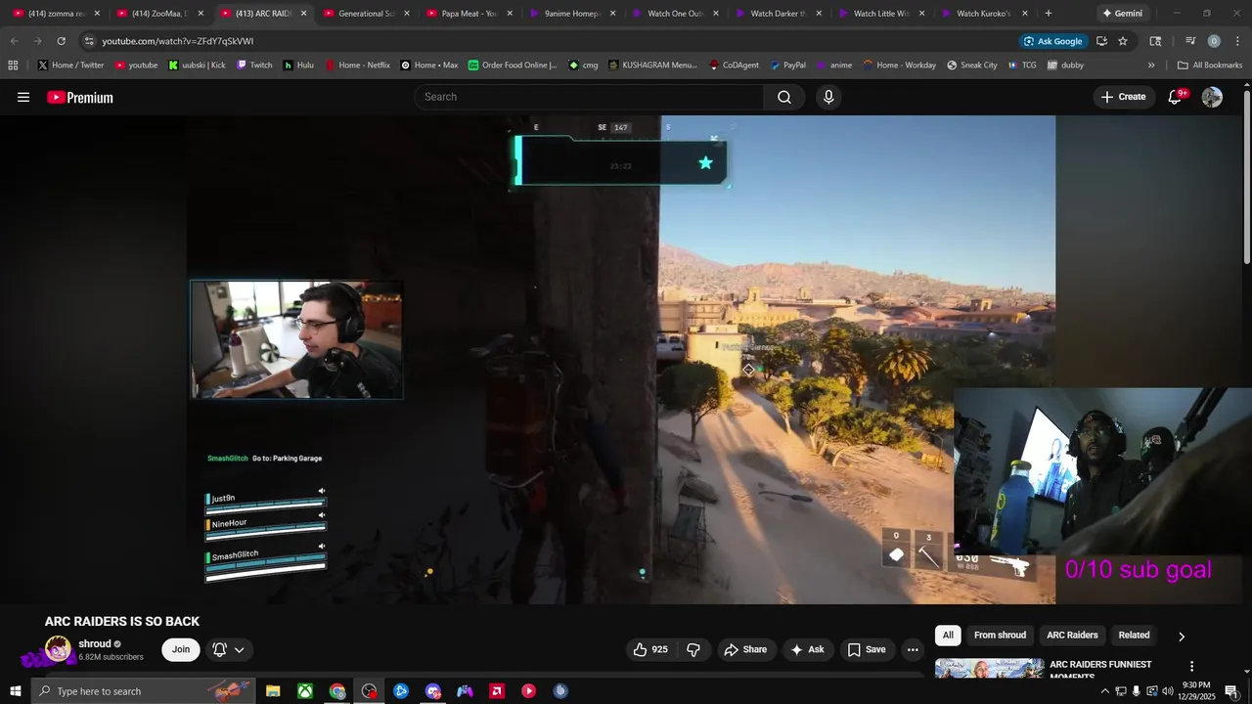The height and width of the screenshot is (704, 1252).
Task: Click the video player area
Action: tap(621, 360)
